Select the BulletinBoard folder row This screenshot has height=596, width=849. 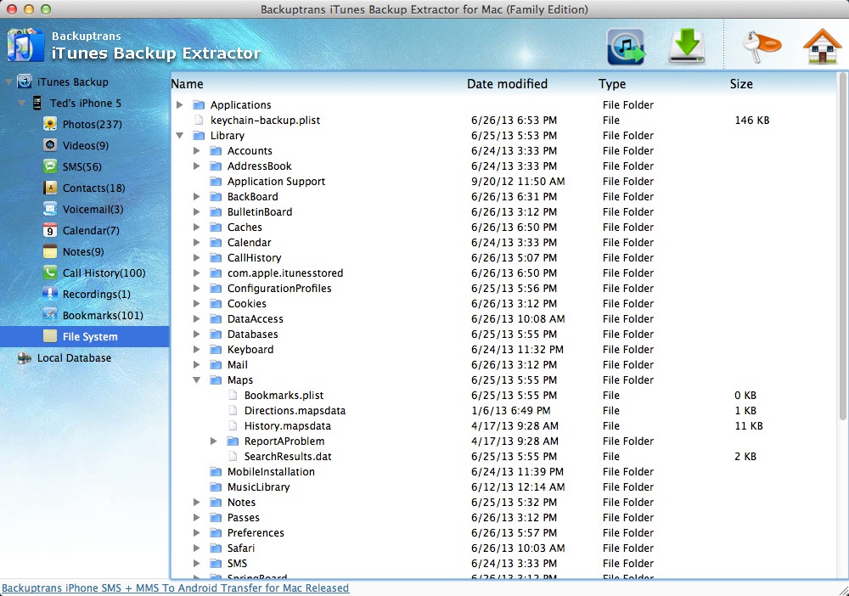coord(503,212)
